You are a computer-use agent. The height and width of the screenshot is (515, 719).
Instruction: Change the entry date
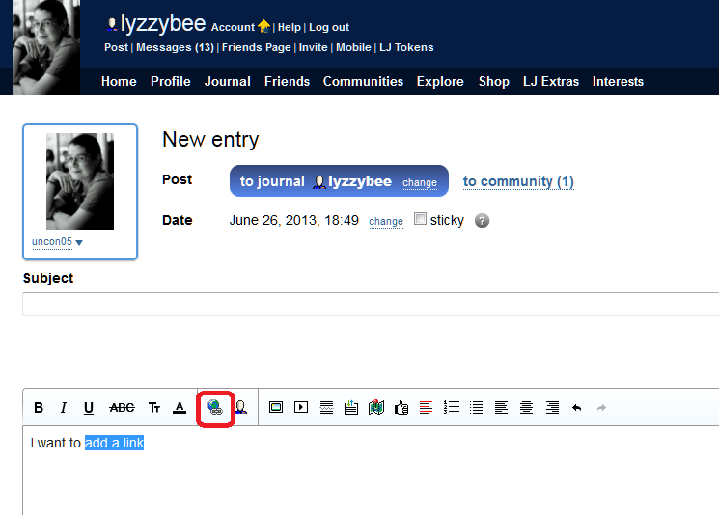[x=386, y=221]
